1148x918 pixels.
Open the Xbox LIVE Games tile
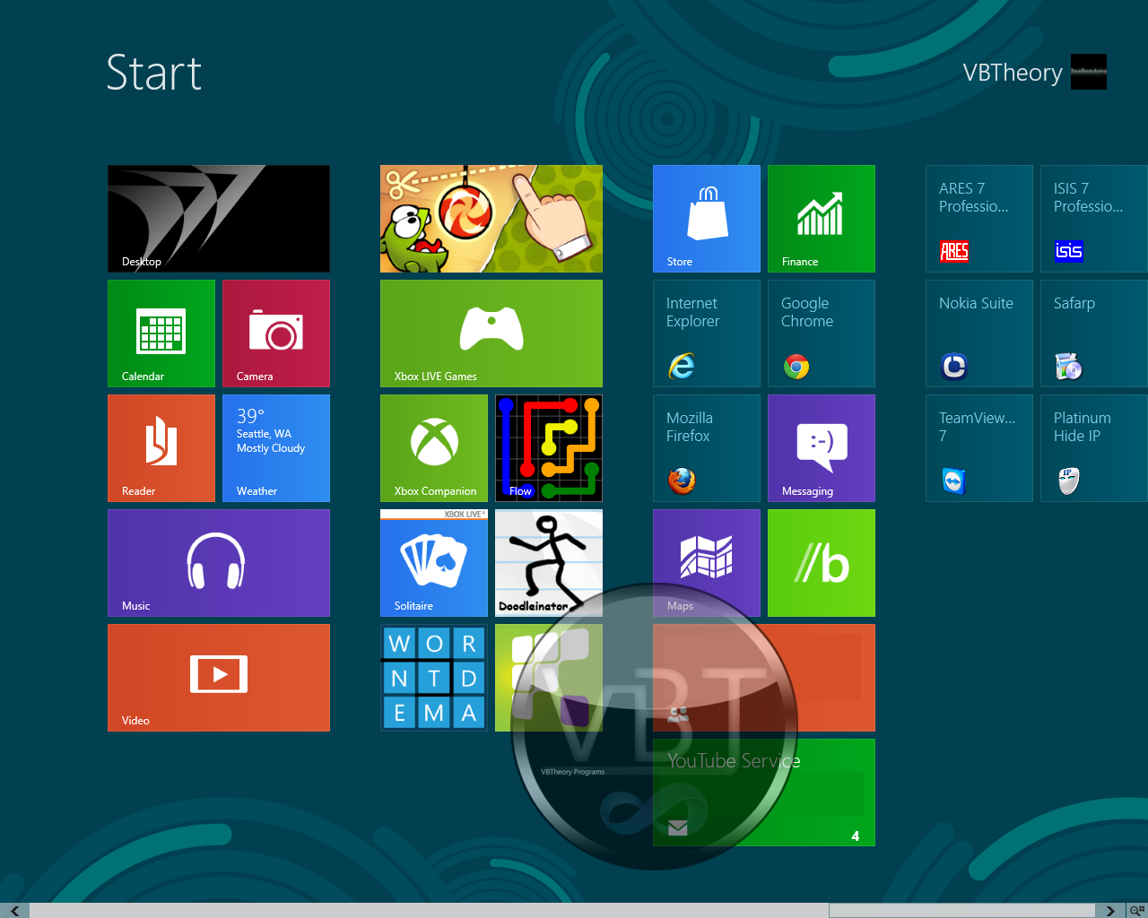pos(491,333)
